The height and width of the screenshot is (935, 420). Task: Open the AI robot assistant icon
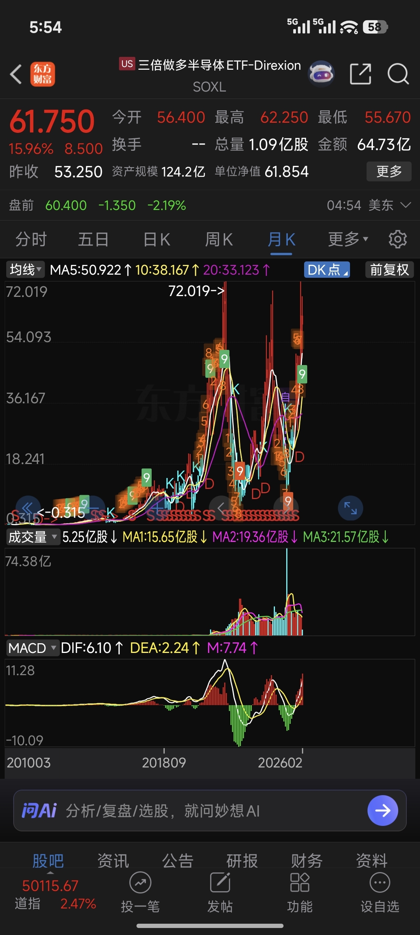point(321,74)
